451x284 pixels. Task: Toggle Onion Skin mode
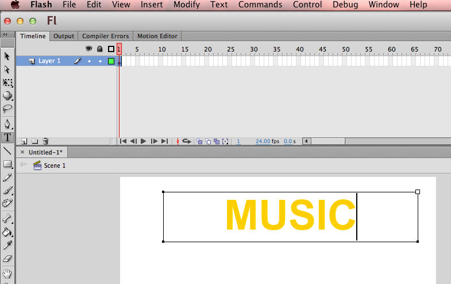[x=199, y=141]
